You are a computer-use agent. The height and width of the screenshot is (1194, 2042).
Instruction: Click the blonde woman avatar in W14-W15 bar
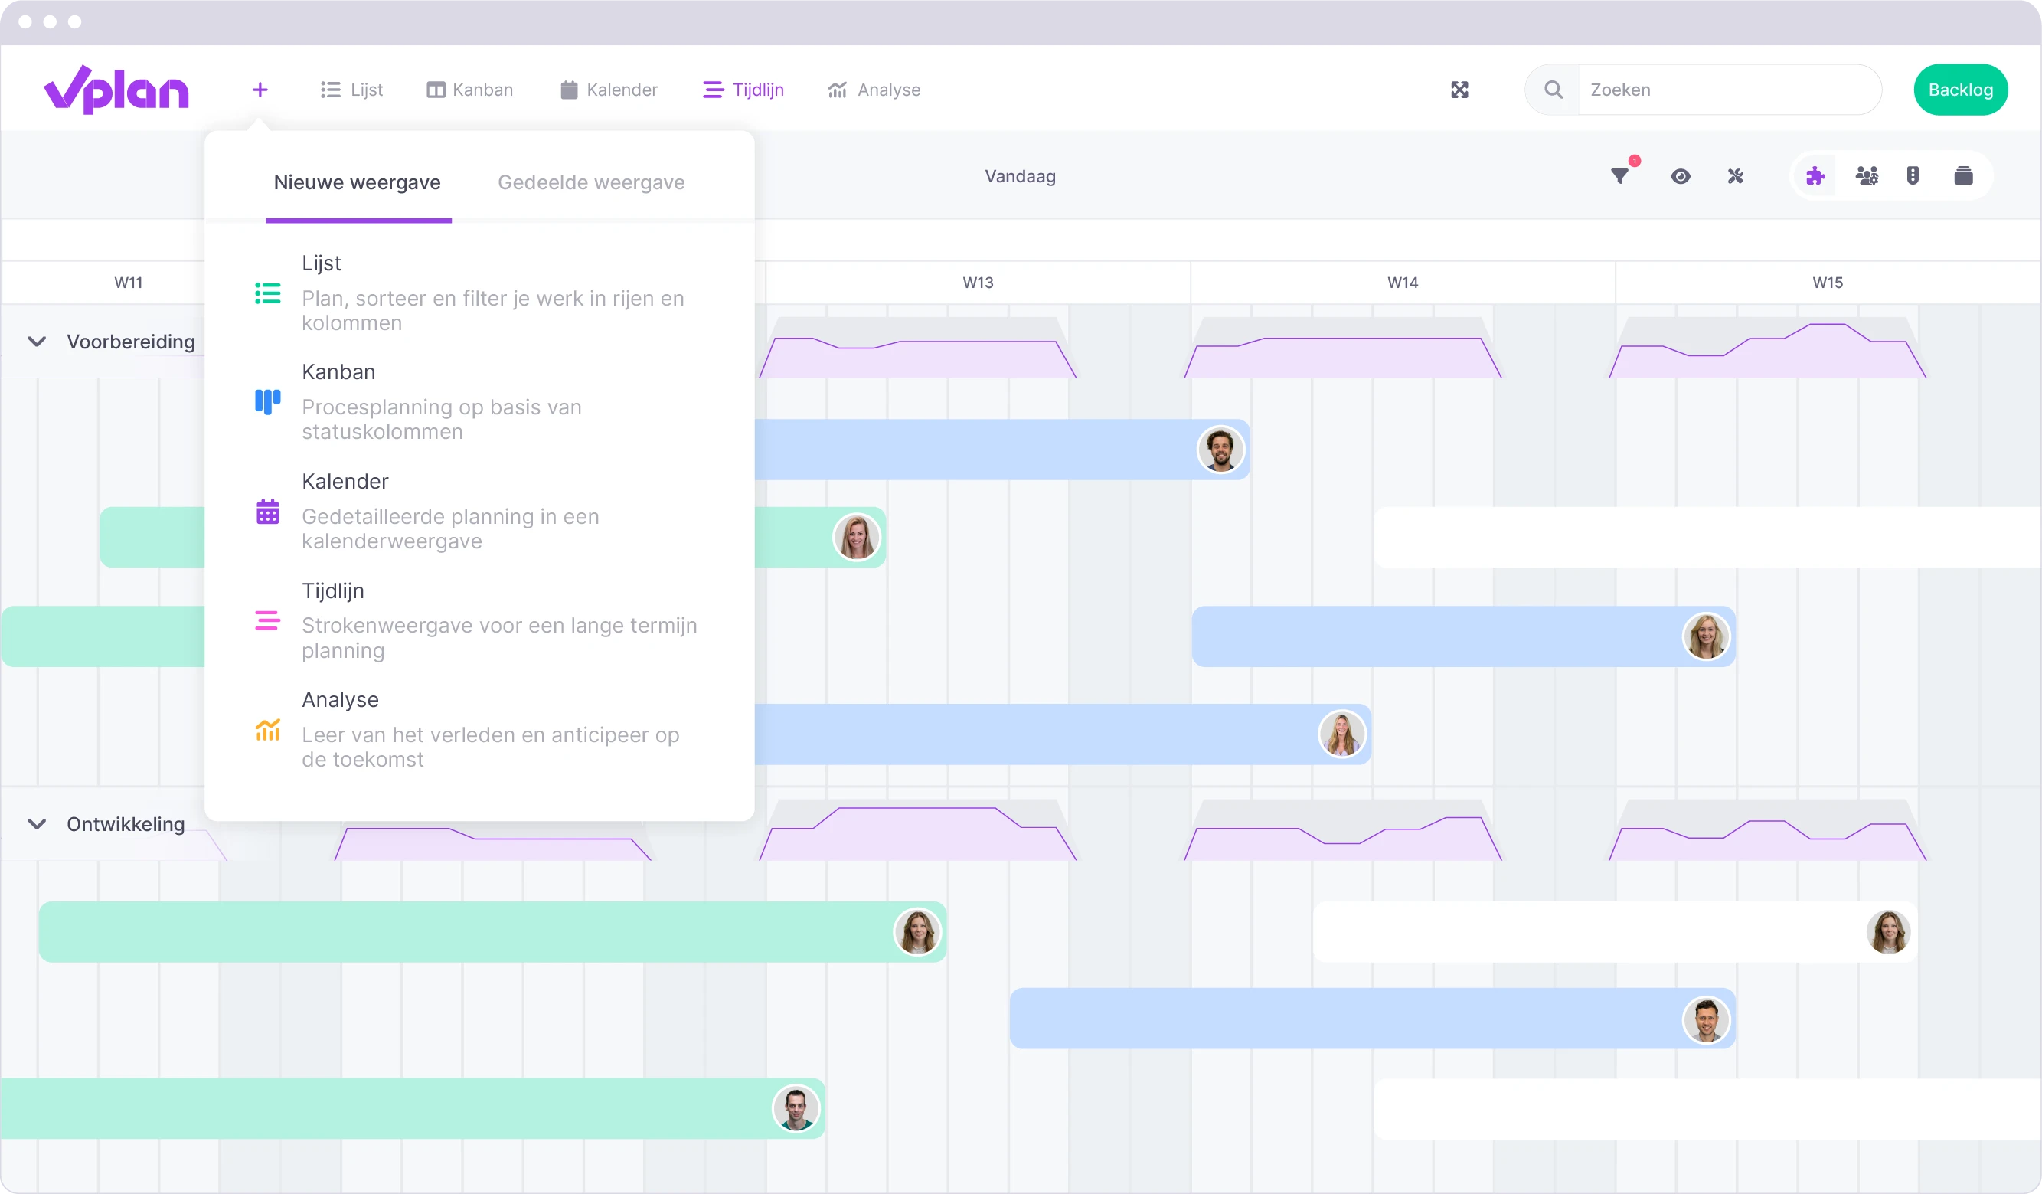coord(1706,637)
